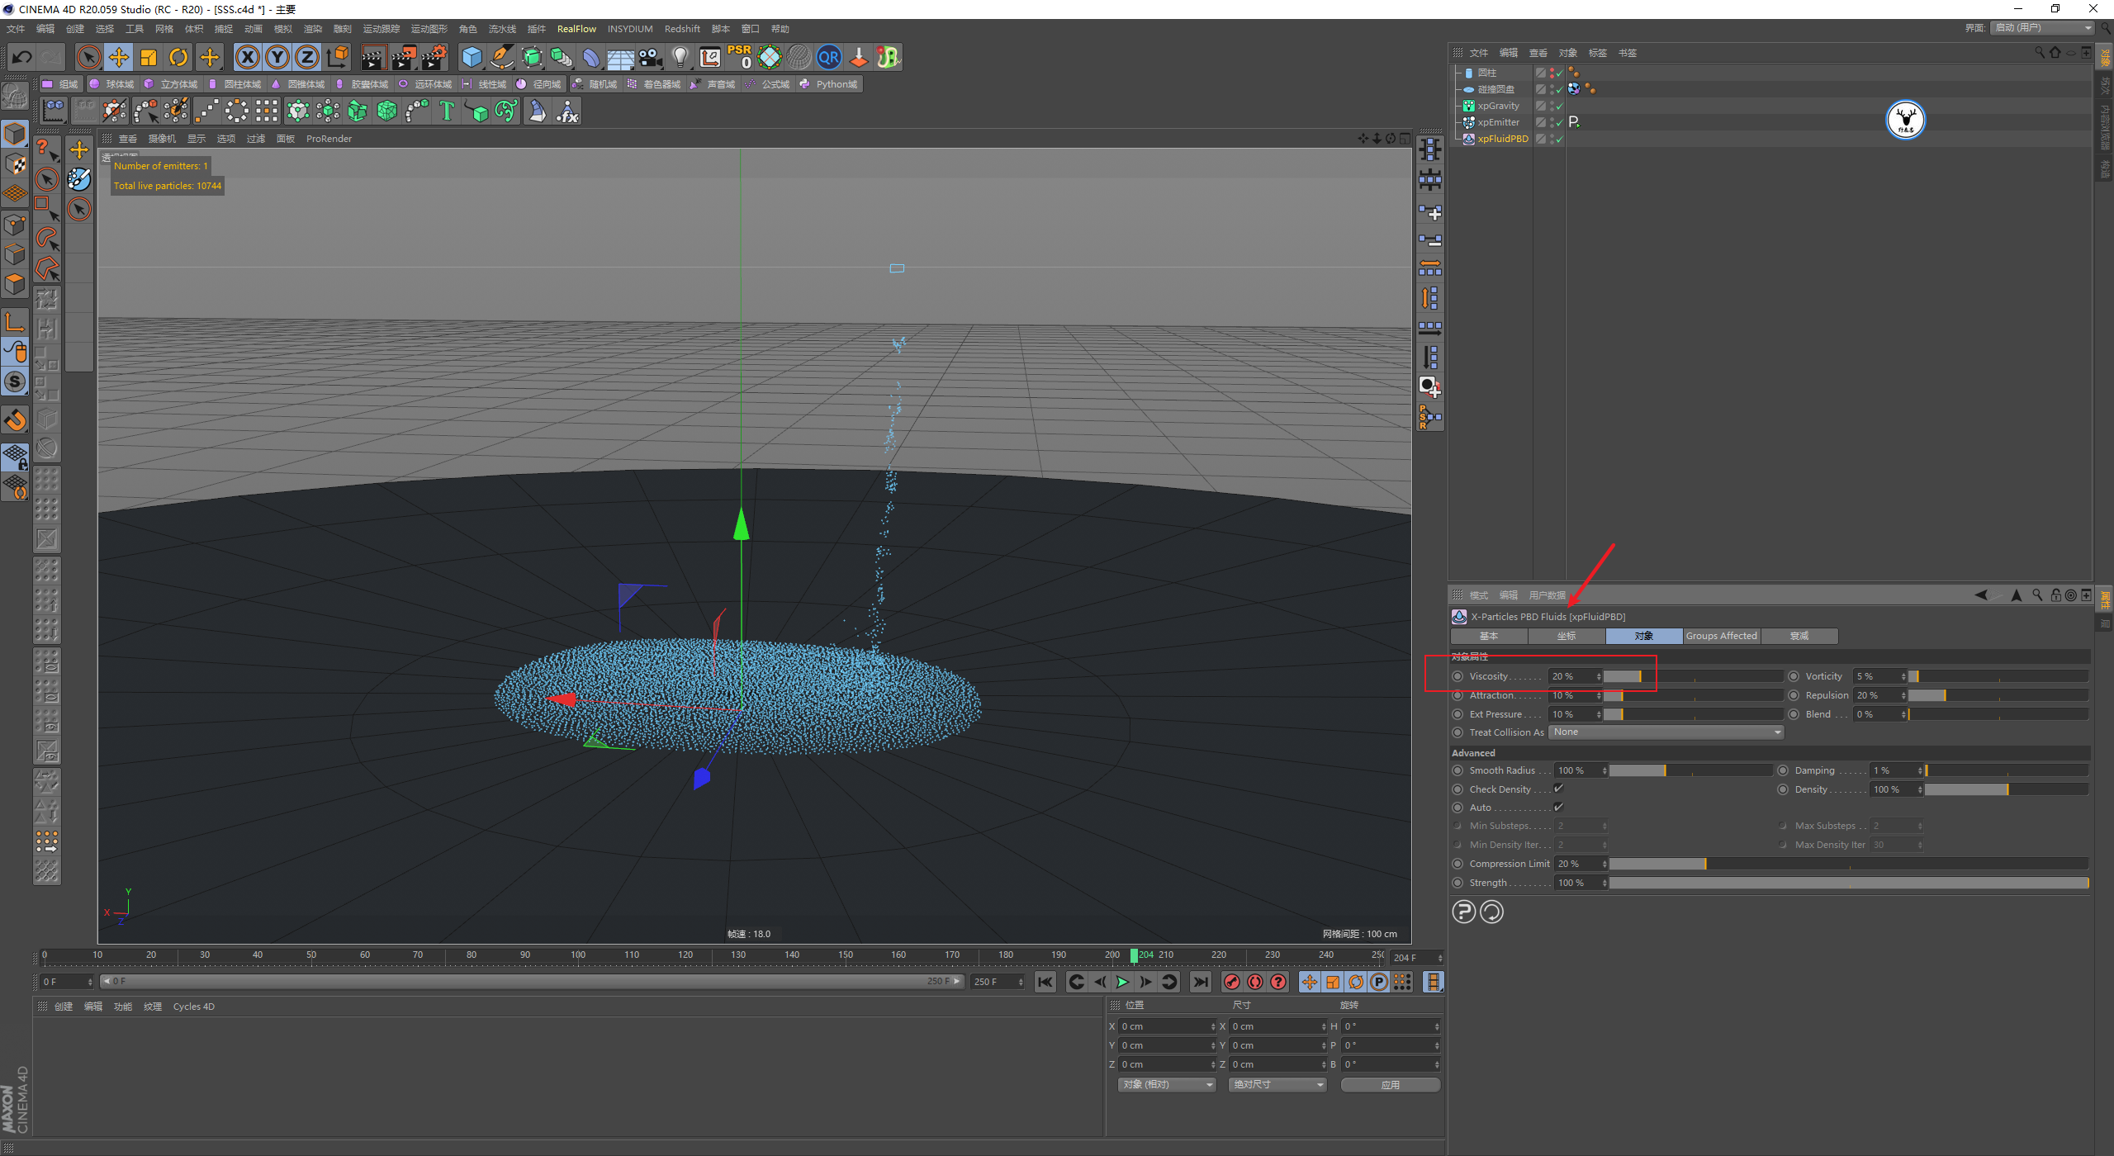This screenshot has height=1156, width=2114.
Task: Go to end of animation
Action: pos(1200,982)
